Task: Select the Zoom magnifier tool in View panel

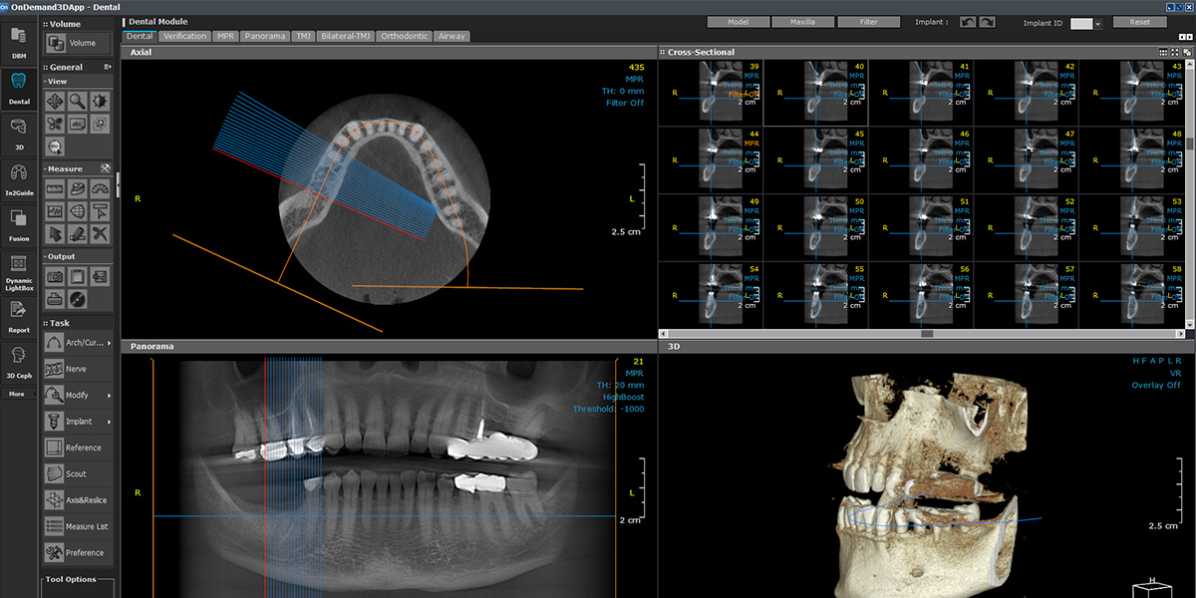Action: coord(77,101)
